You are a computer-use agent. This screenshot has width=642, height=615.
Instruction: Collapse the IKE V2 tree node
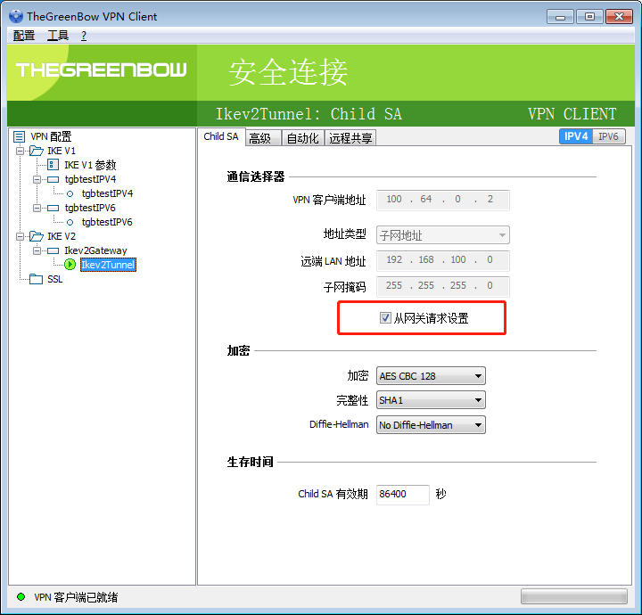tap(20, 236)
